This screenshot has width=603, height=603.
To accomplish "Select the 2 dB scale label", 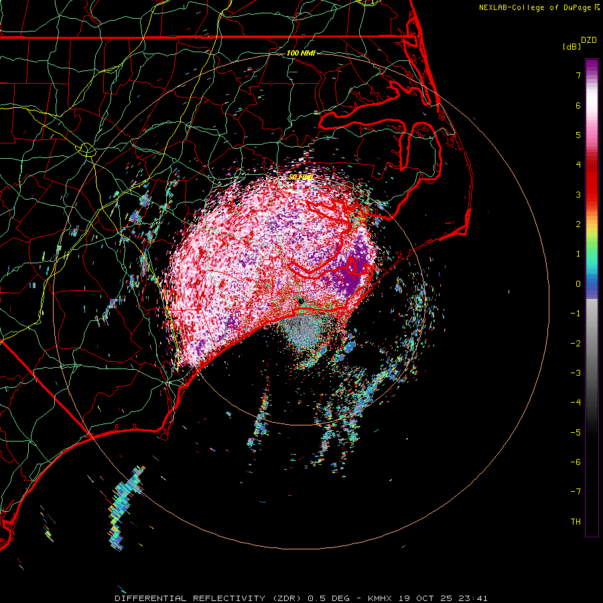I will pyautogui.click(x=578, y=224).
